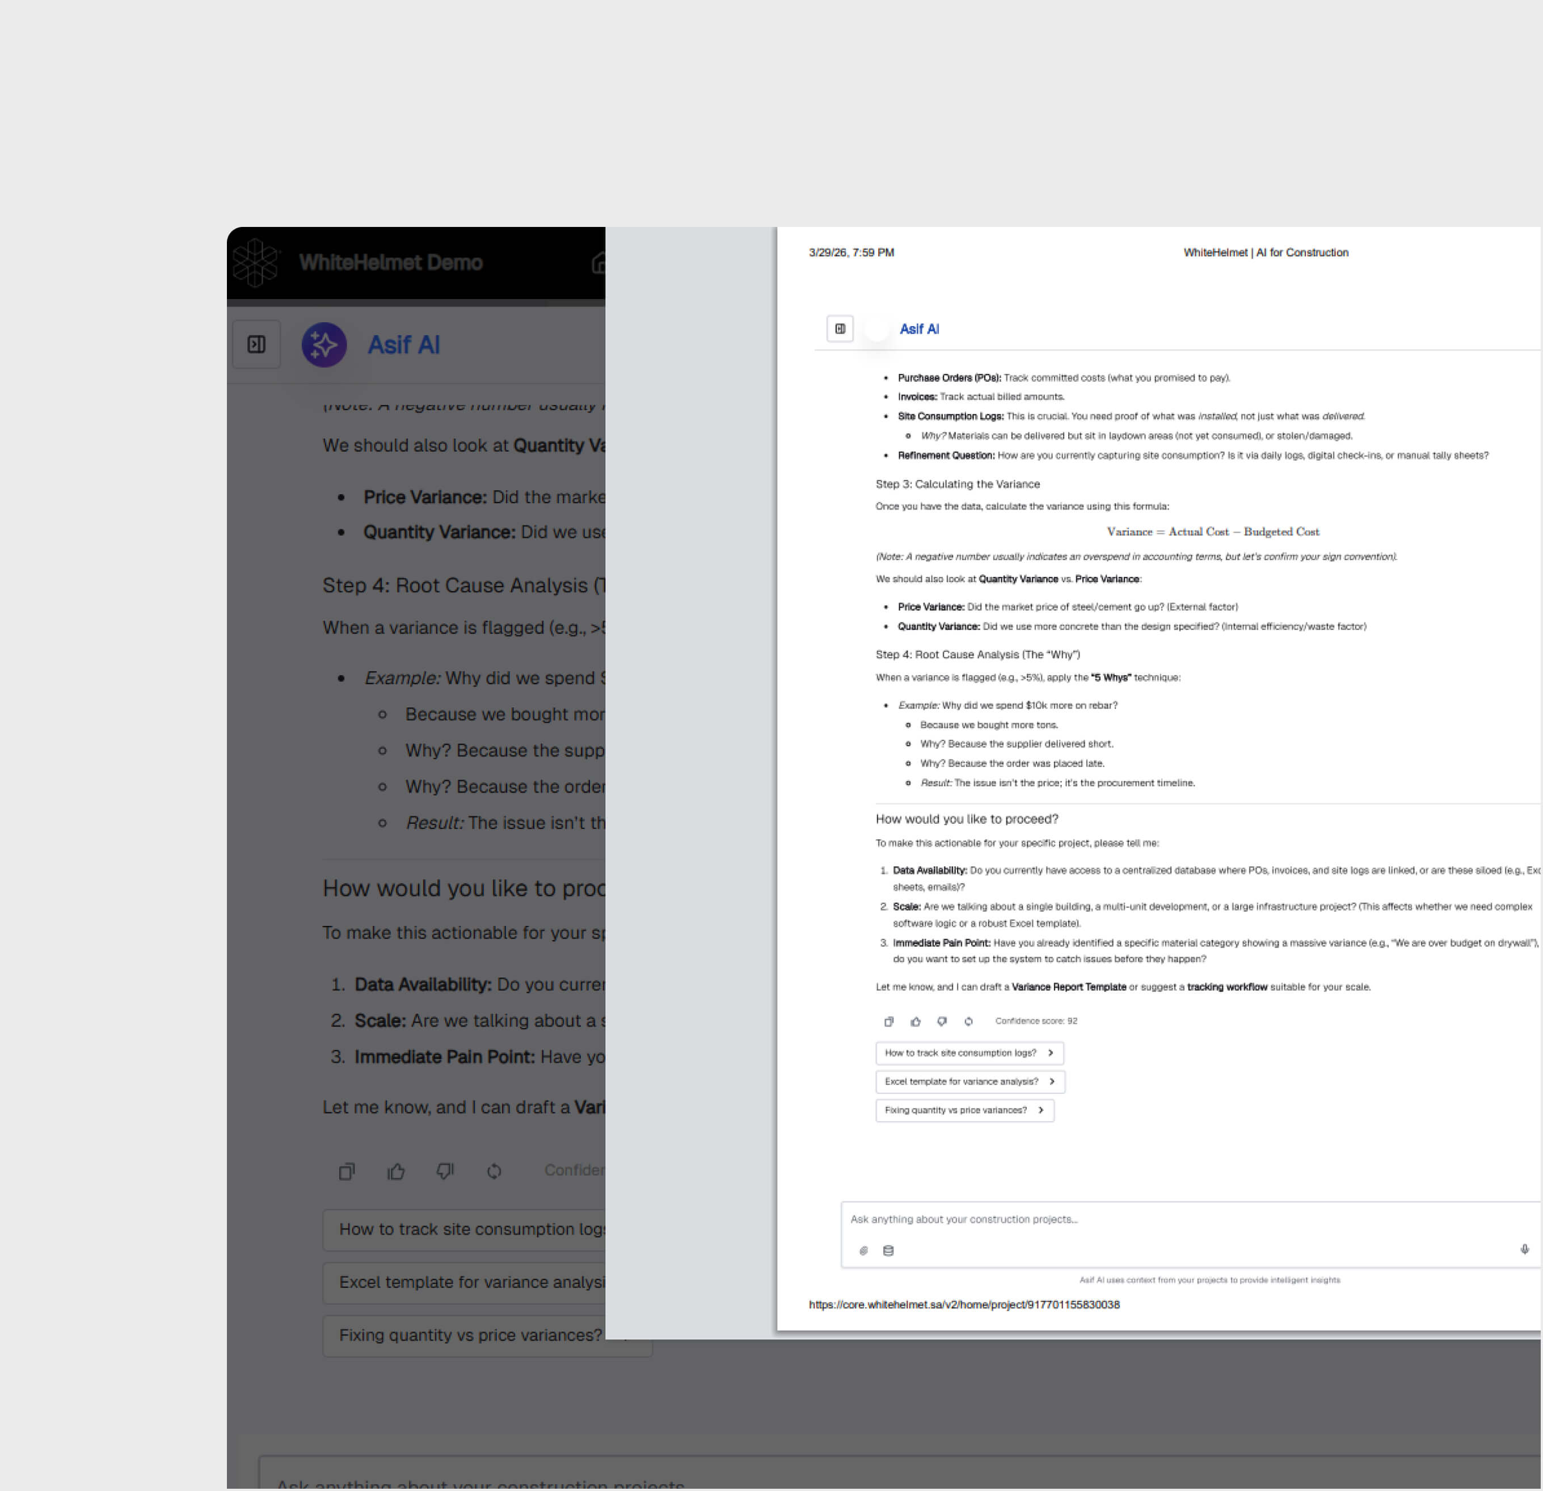Viewport: 1543px width, 1491px height.
Task: Expand the 'Excel template for variance analysis?' chevron
Action: click(1052, 1081)
